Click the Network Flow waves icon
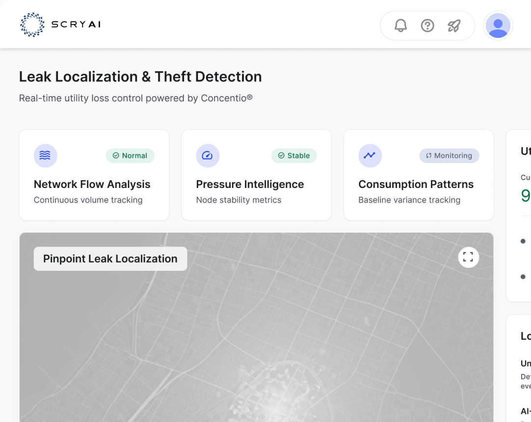 click(x=45, y=156)
